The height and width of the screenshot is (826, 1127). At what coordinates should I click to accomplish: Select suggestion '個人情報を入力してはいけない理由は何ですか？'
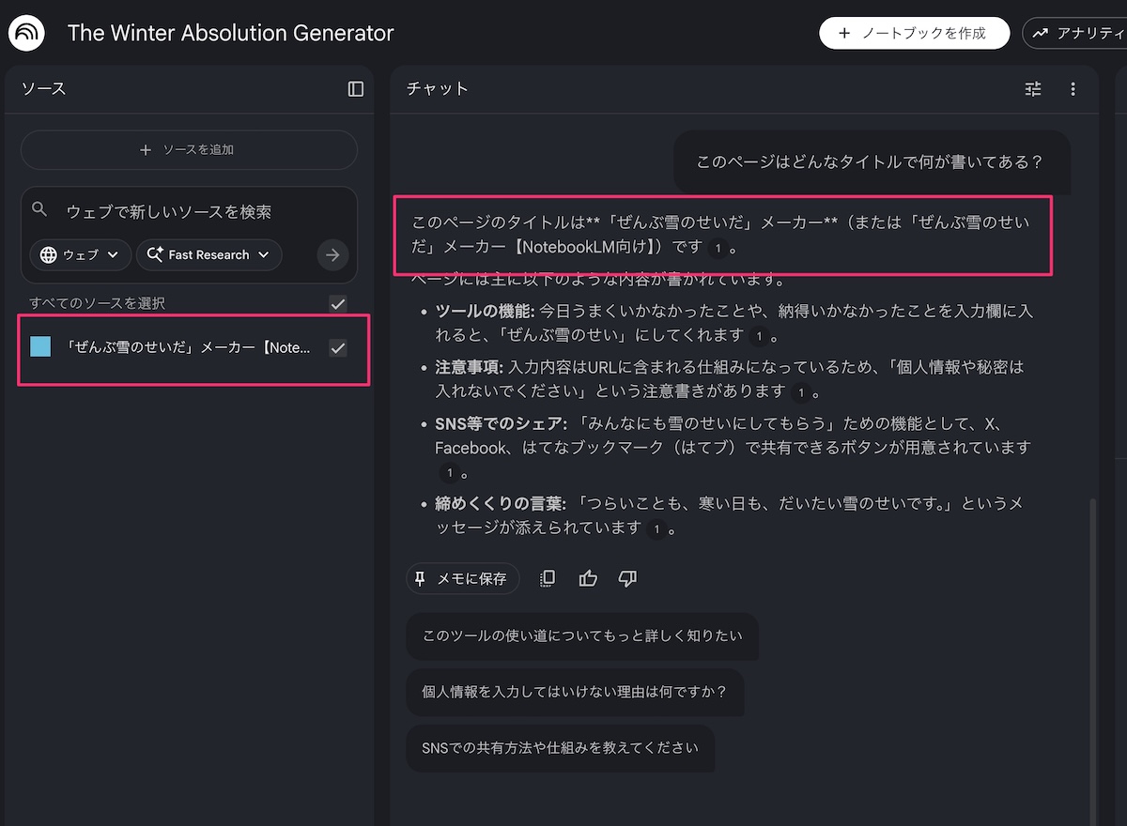575,692
